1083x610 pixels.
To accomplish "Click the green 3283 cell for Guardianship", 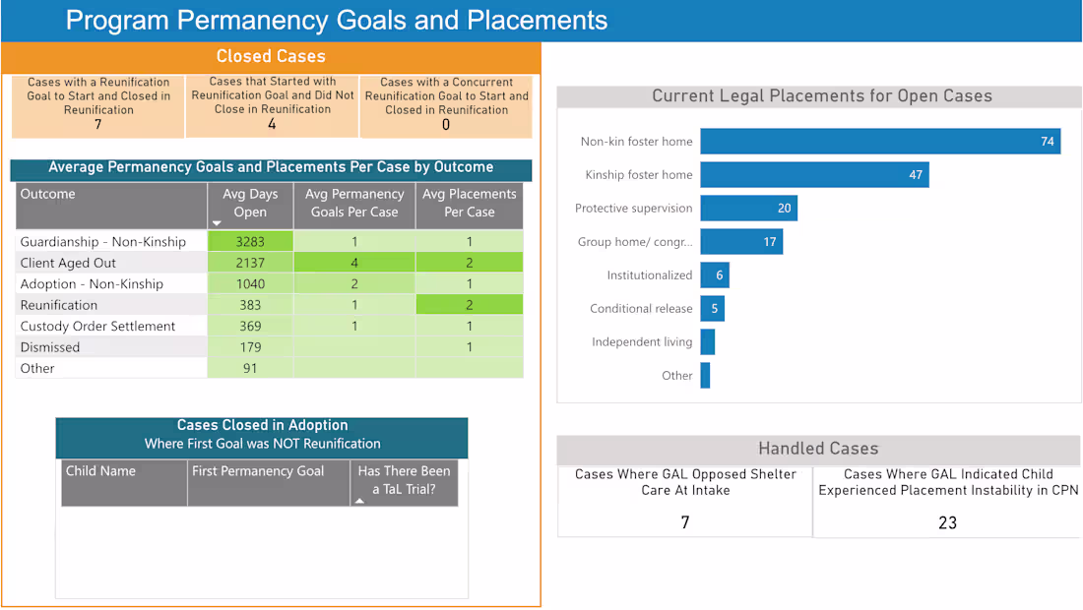I will tap(250, 241).
